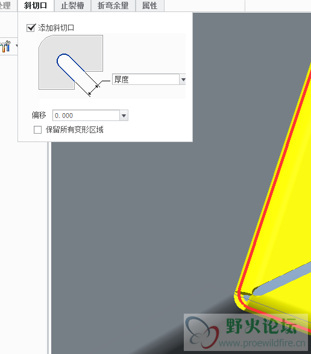The image size is (311, 354).
Task: Select the 斜切口 tab
Action: click(36, 5)
